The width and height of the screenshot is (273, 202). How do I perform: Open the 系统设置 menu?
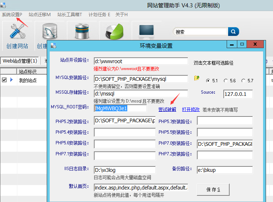tap(12, 15)
